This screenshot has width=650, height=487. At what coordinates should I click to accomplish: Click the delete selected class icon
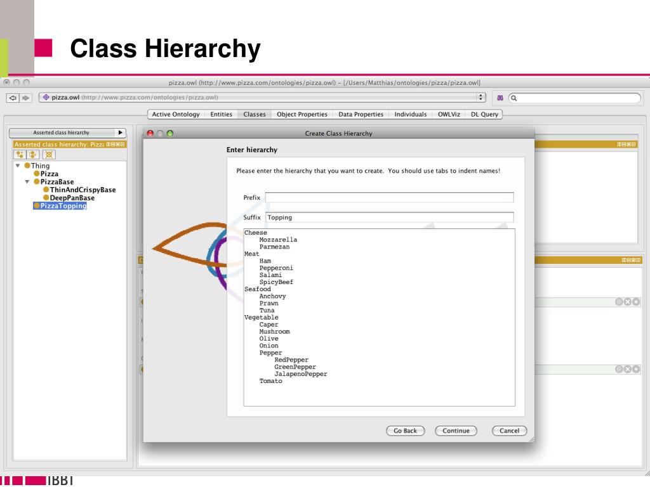tap(49, 155)
